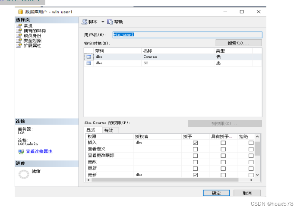The image size is (300, 210).
Task: Click dbo schema cell of SC row
Action: tap(117, 63)
